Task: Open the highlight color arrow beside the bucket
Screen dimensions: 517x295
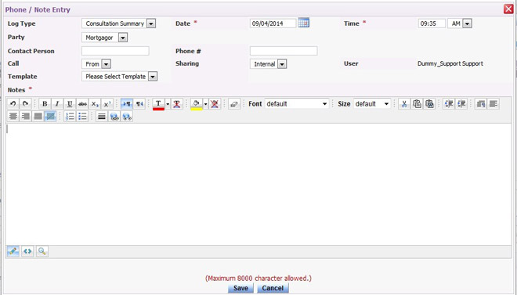Action: point(205,104)
